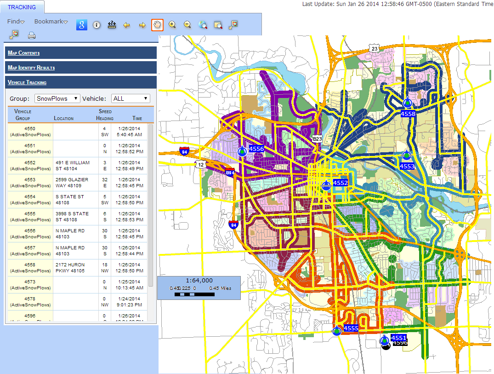
Task: Open the Bookmark dropdown menu
Action: coord(51,22)
